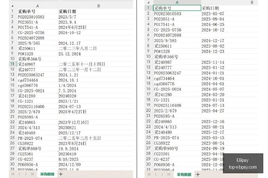The height and width of the screenshot is (178, 268).
Task: Select left sheet cell PO2024072088
Action: [x=37, y=38]
